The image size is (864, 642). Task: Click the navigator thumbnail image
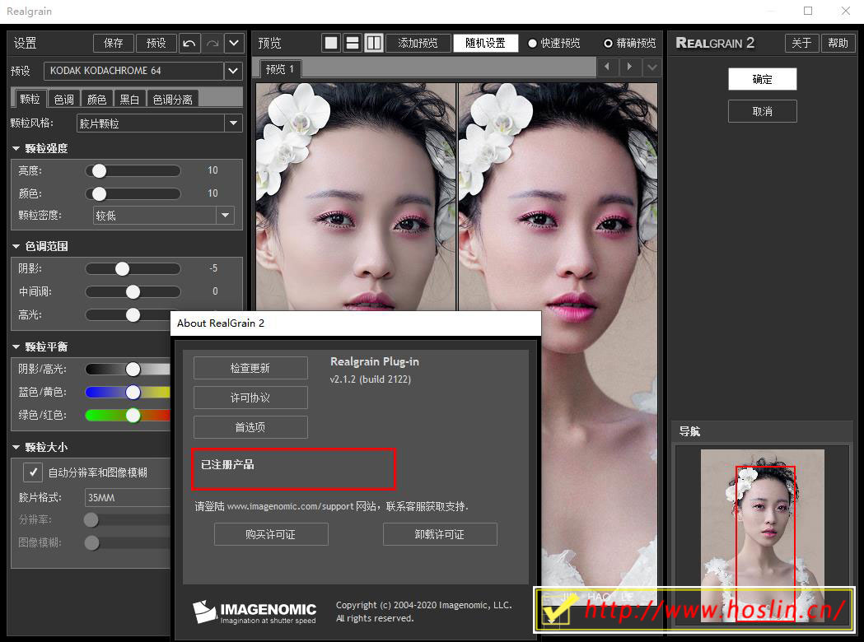click(x=763, y=536)
